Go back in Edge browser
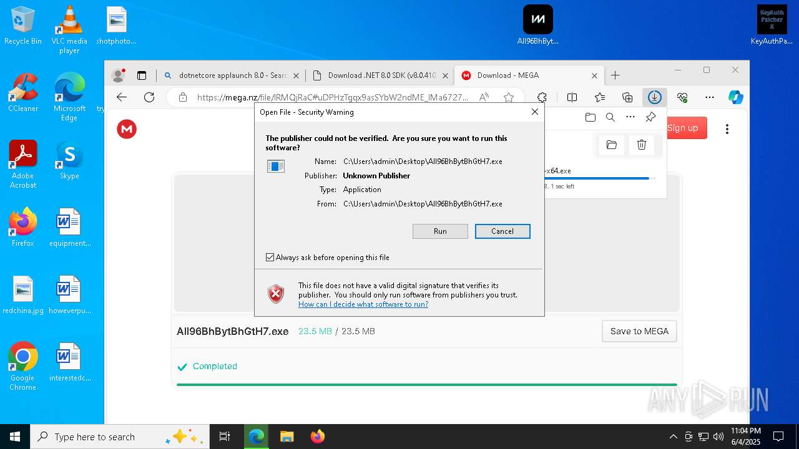 point(122,97)
